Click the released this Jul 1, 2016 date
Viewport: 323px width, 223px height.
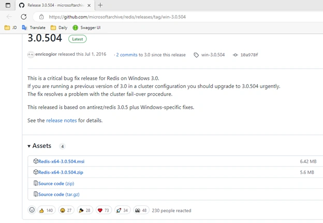(82, 54)
